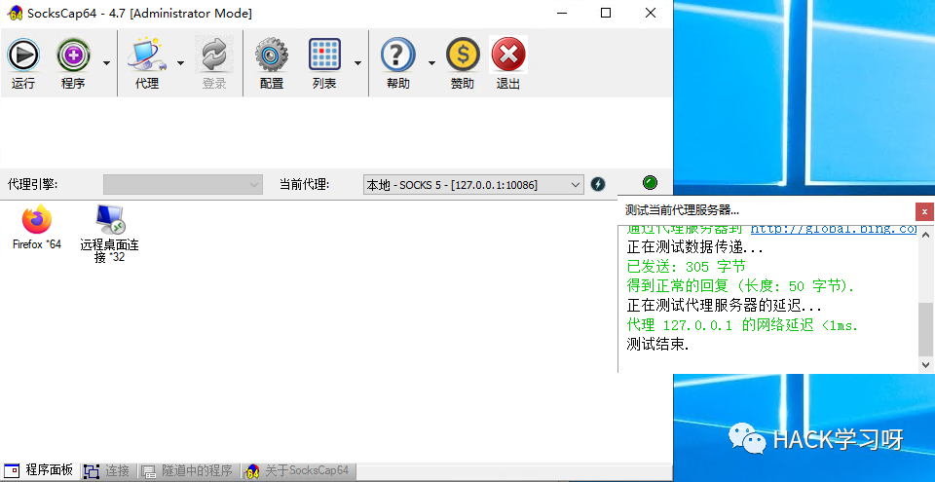Click the 运行 (Run) toolbar icon
935x482 pixels.
[23, 63]
